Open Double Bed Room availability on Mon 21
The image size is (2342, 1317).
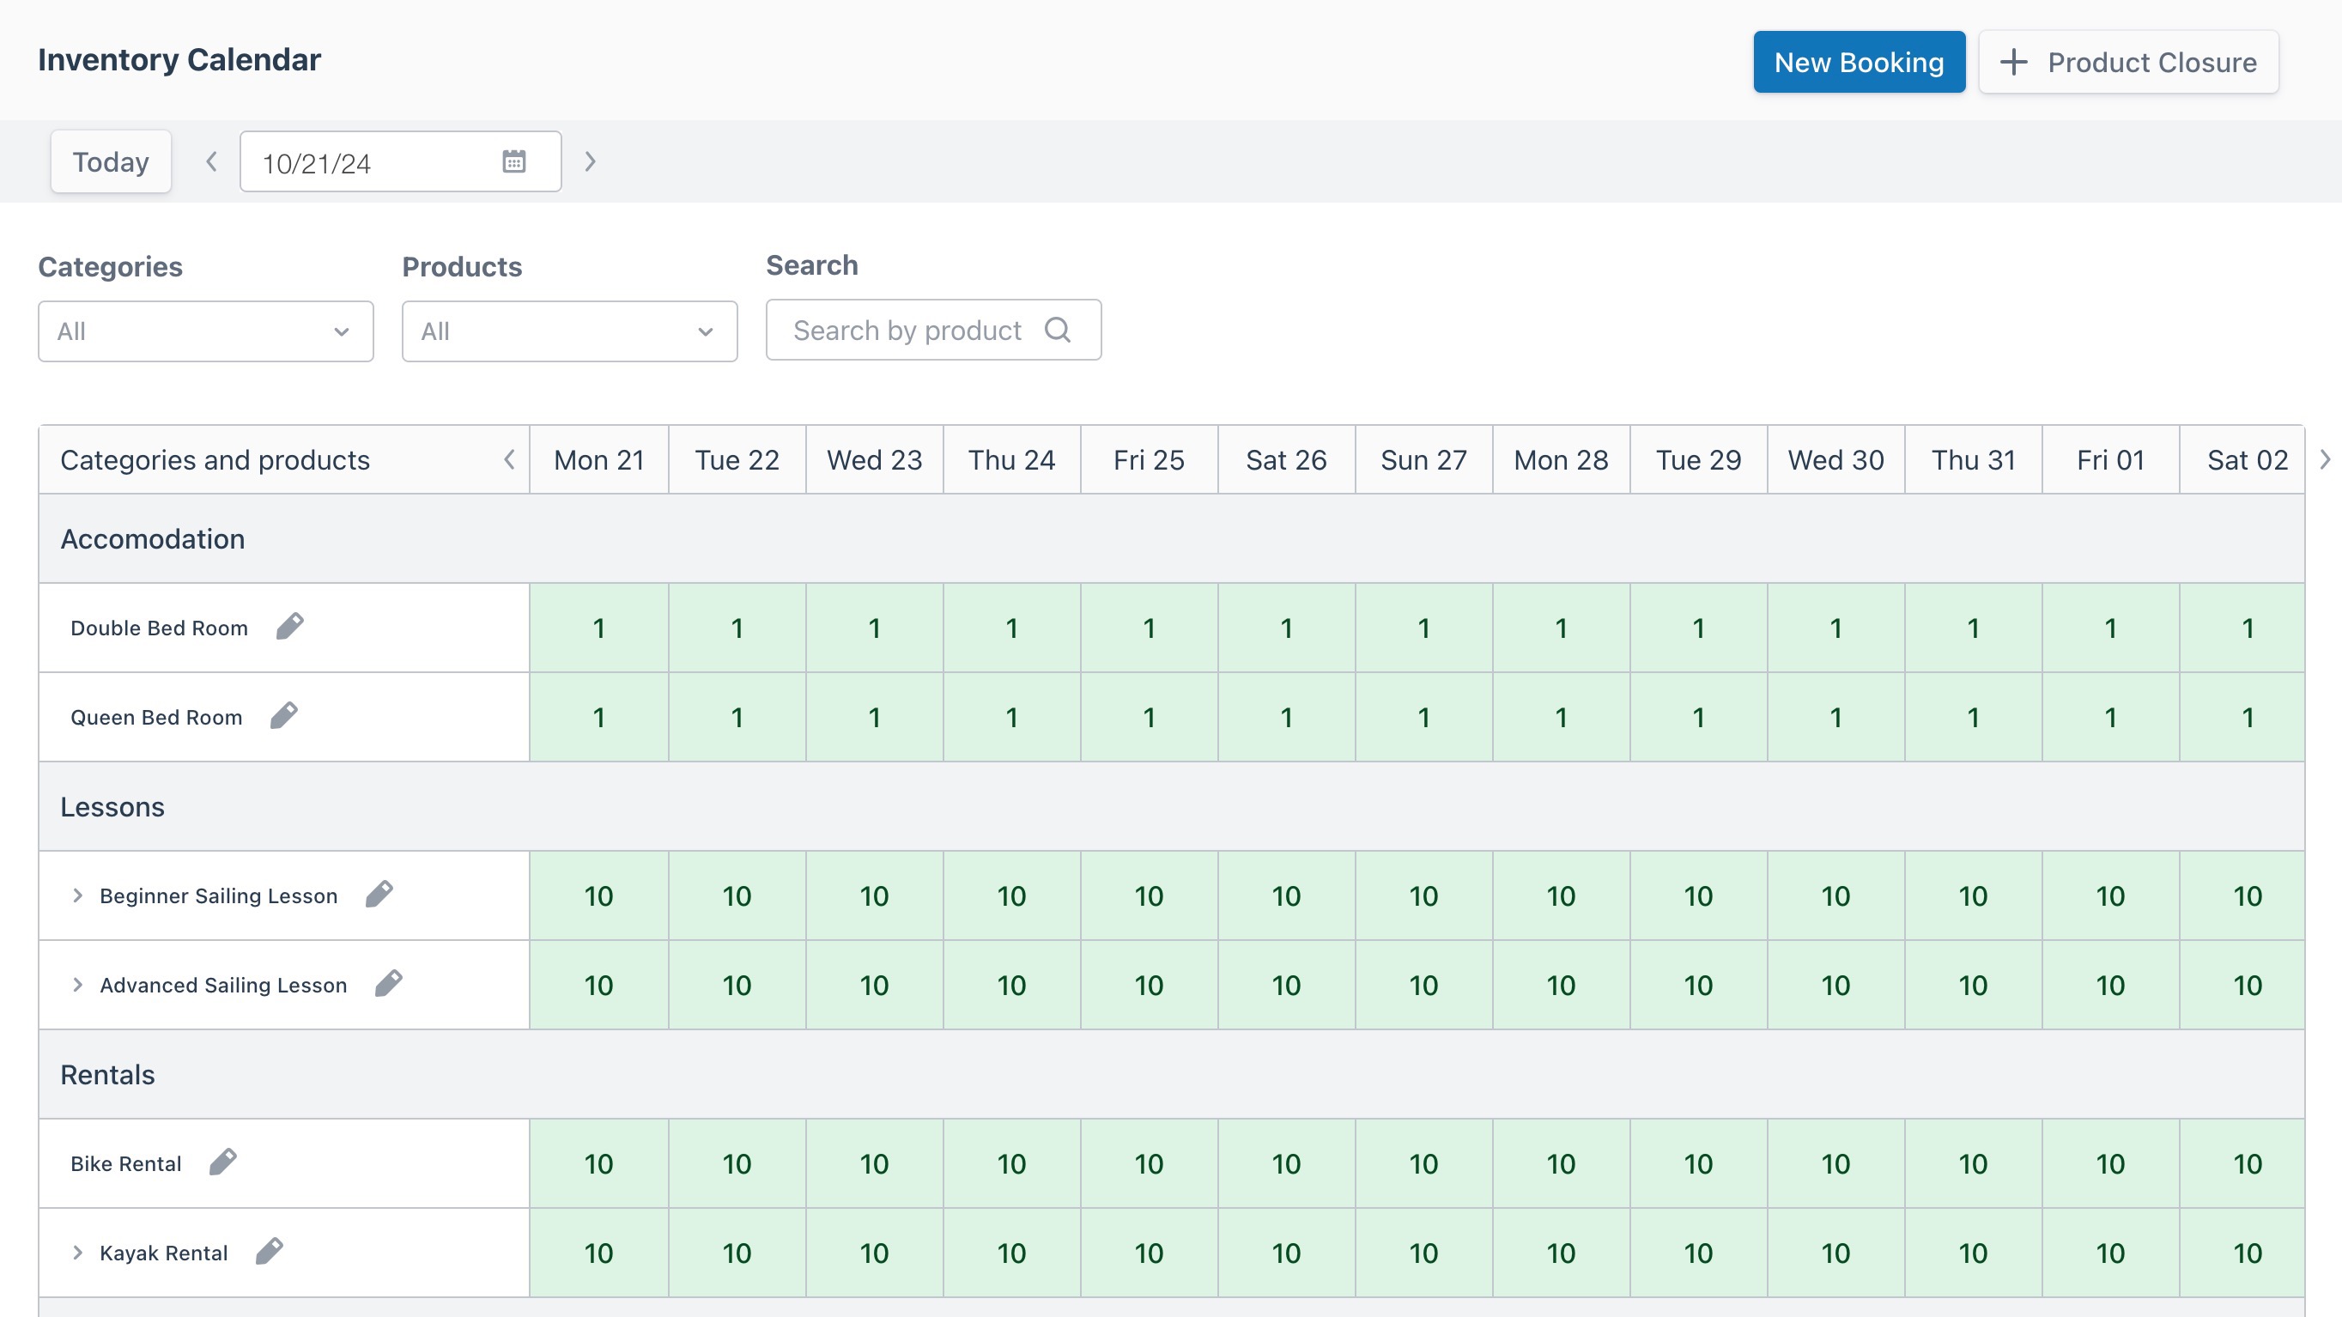coord(599,628)
